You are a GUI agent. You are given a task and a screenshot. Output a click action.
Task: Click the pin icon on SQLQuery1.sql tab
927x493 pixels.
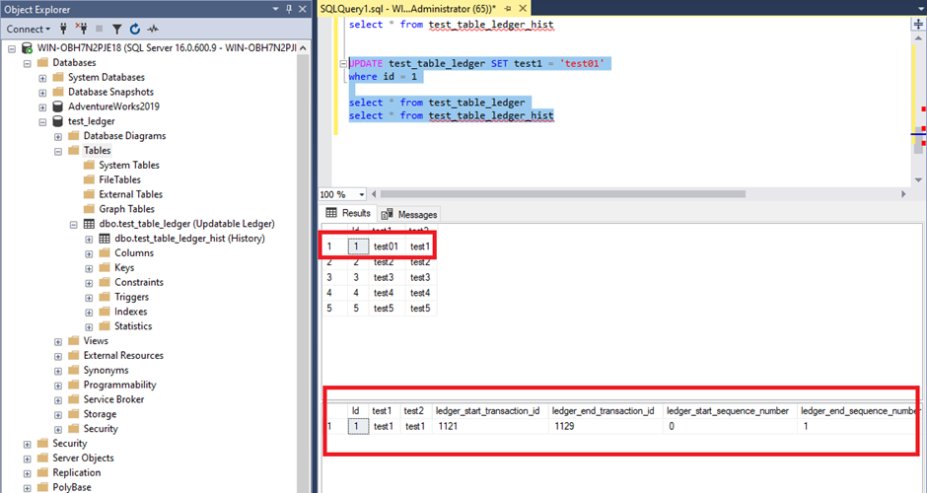click(508, 8)
